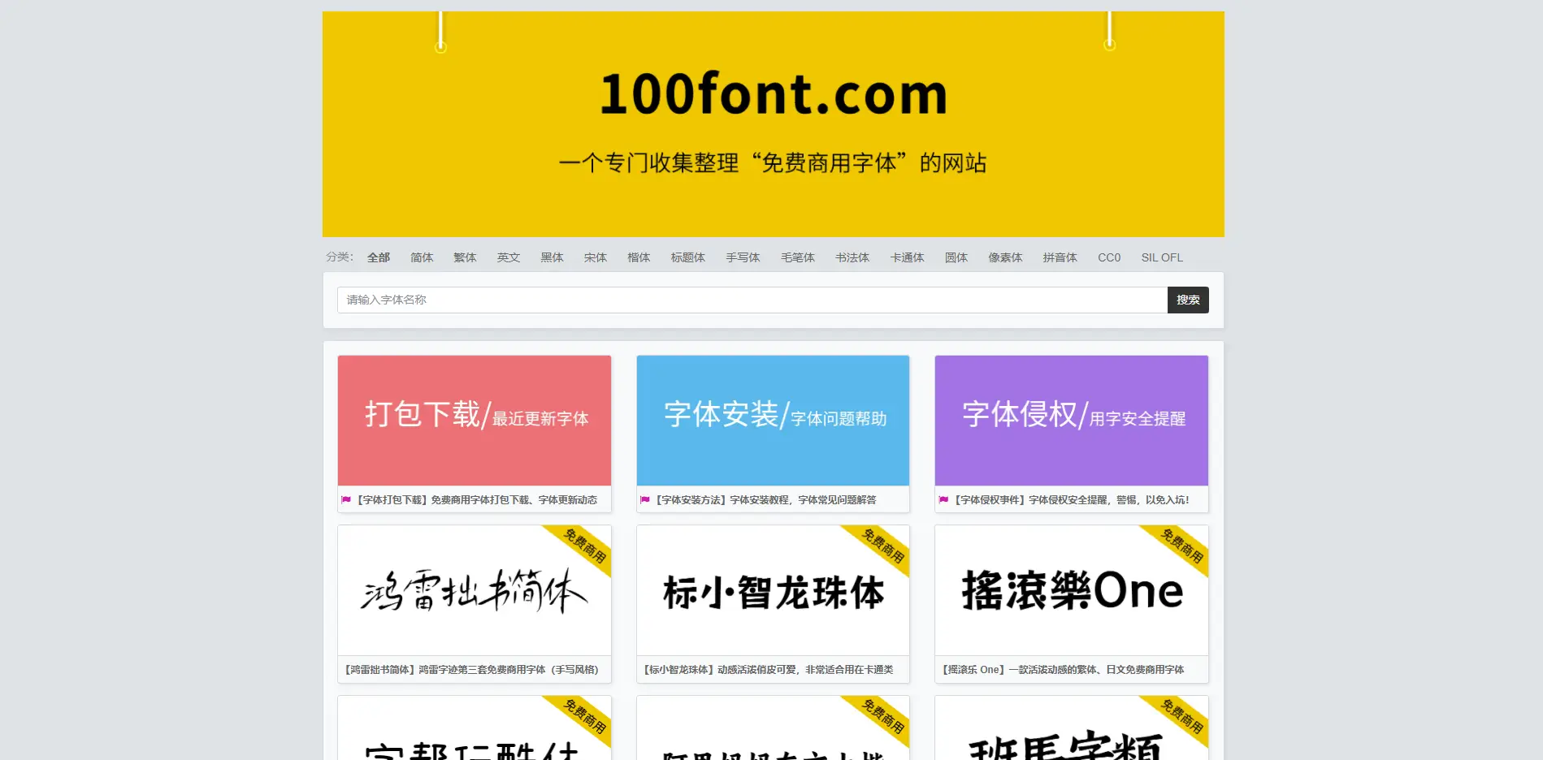Viewport: 1543px width, 760px height.
Task: Filter fonts by CC0 license
Action: pos(1109,257)
